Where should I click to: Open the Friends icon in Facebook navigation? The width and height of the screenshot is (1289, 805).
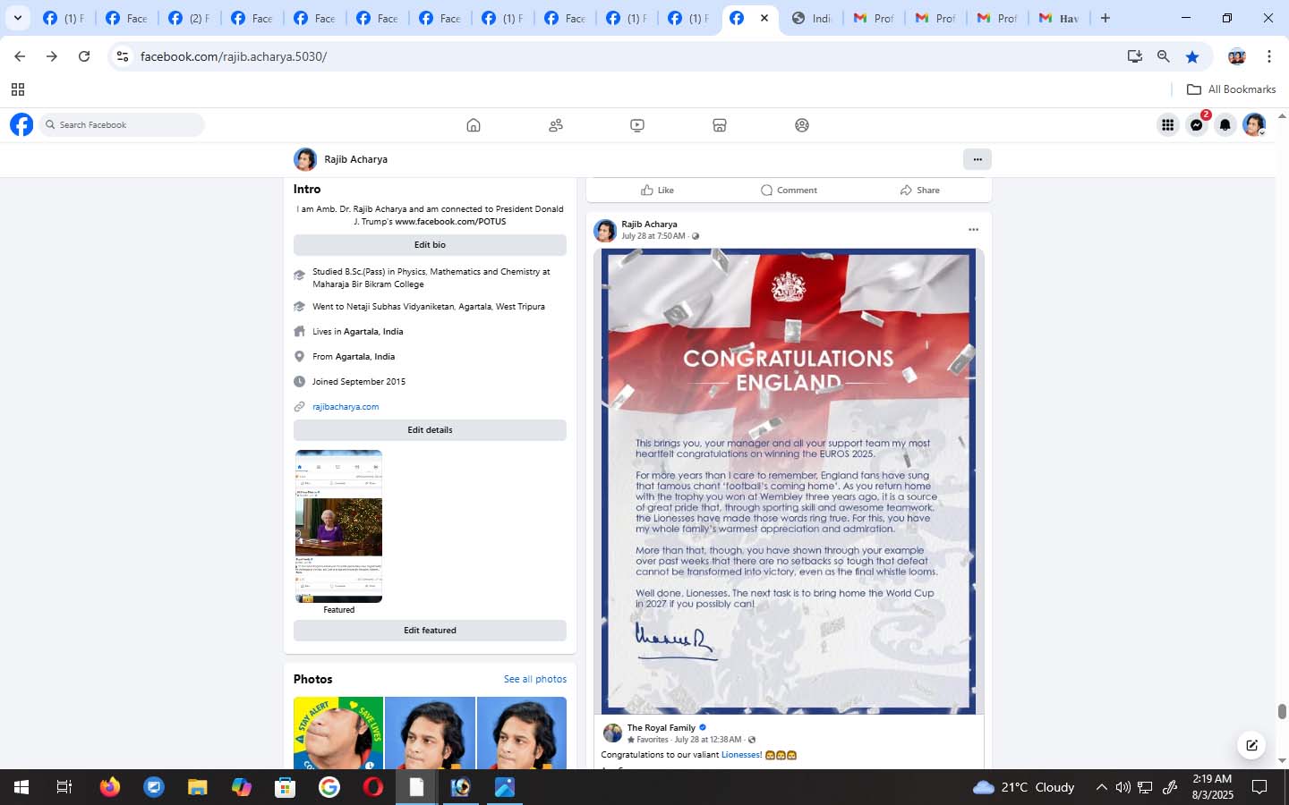556,125
